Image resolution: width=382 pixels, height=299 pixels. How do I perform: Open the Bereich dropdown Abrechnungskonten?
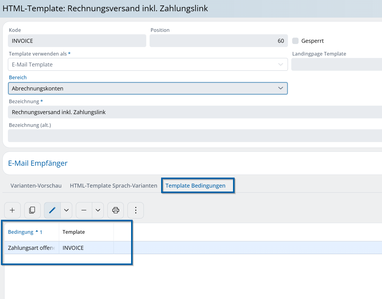click(147, 88)
